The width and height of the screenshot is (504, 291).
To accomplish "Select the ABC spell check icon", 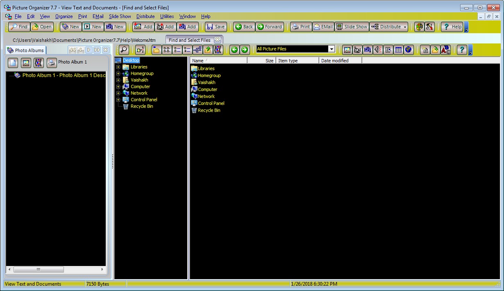I will (446, 50).
